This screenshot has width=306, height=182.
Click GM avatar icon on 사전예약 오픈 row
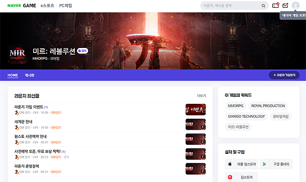(17, 157)
